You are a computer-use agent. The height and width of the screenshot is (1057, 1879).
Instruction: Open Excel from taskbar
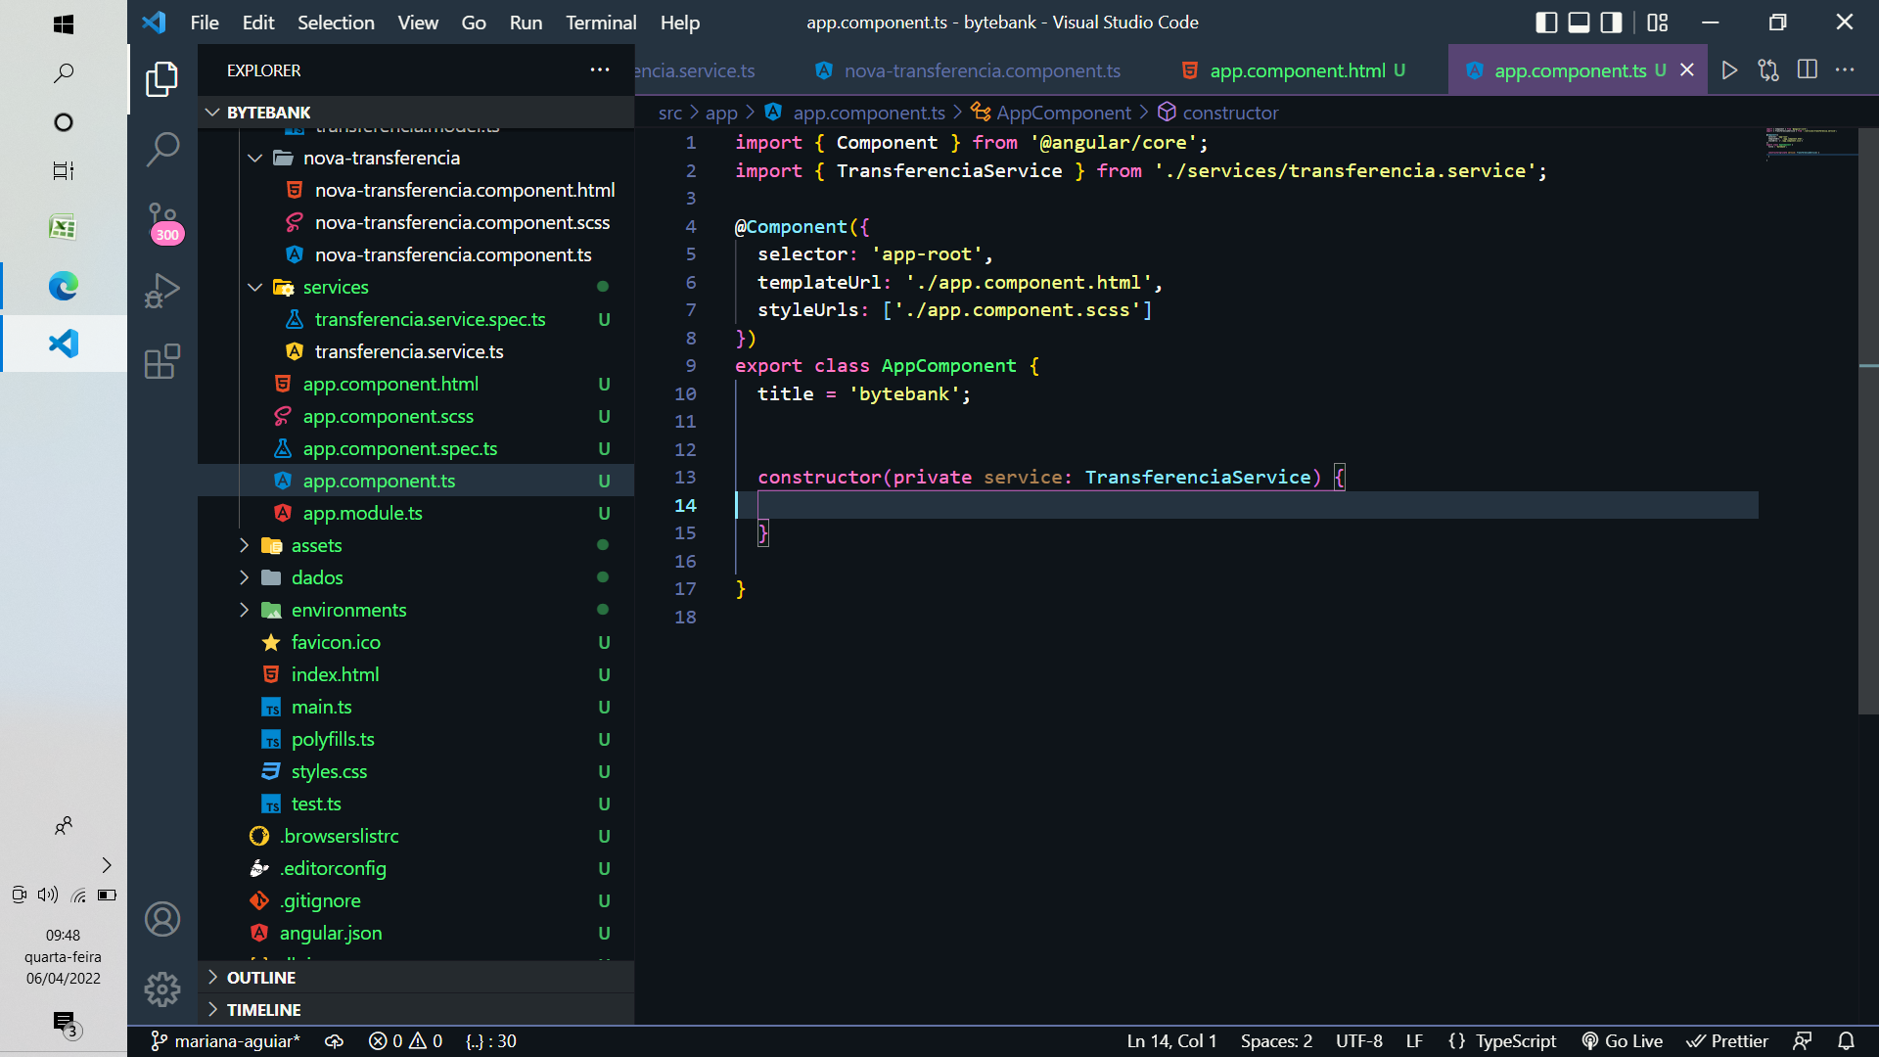point(64,227)
